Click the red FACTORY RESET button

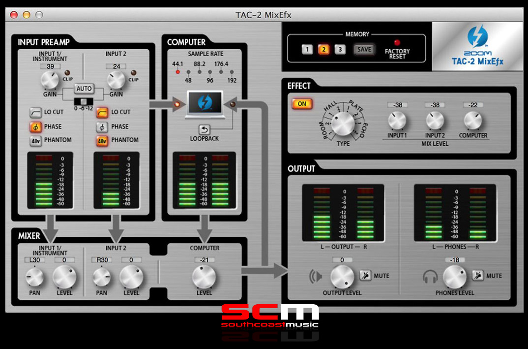(397, 42)
